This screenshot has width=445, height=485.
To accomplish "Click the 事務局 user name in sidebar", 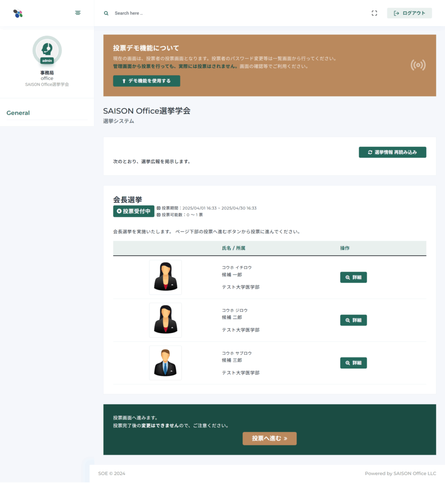I will click(x=47, y=72).
